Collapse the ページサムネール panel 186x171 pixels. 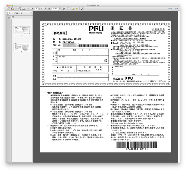31,13
